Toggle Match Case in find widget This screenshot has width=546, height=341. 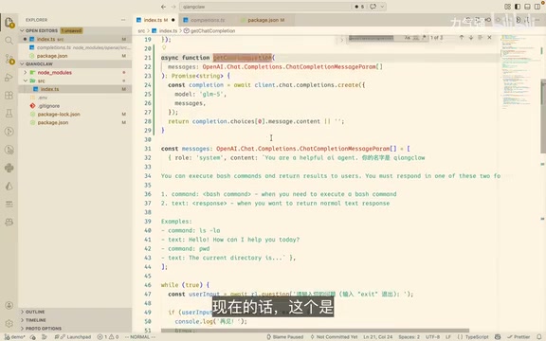click(407, 38)
